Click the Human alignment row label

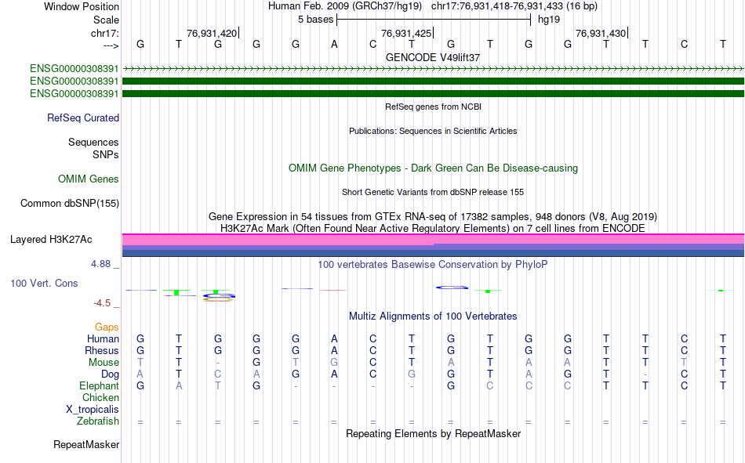pyautogui.click(x=103, y=339)
